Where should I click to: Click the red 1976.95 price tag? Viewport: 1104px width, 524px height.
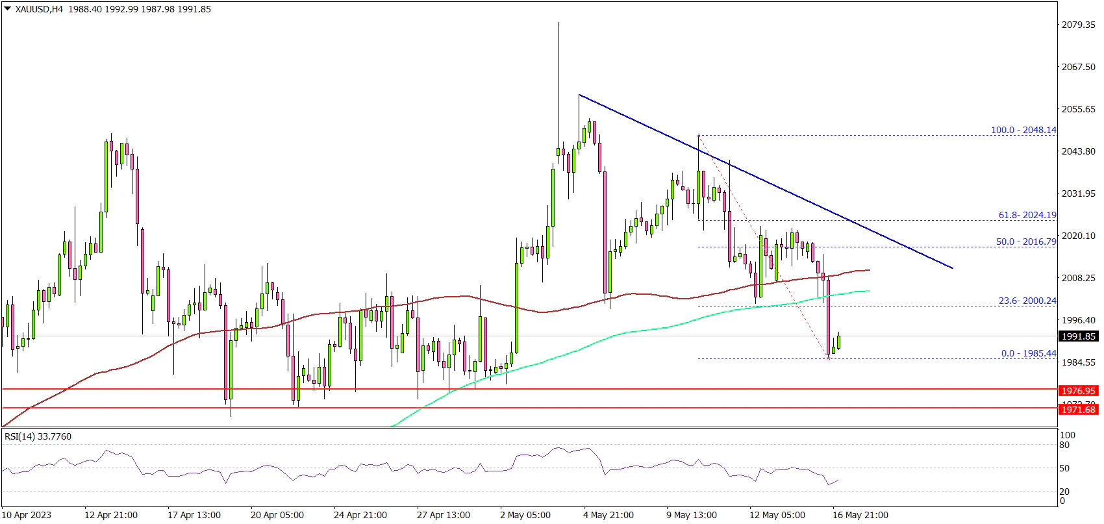[x=1078, y=390]
